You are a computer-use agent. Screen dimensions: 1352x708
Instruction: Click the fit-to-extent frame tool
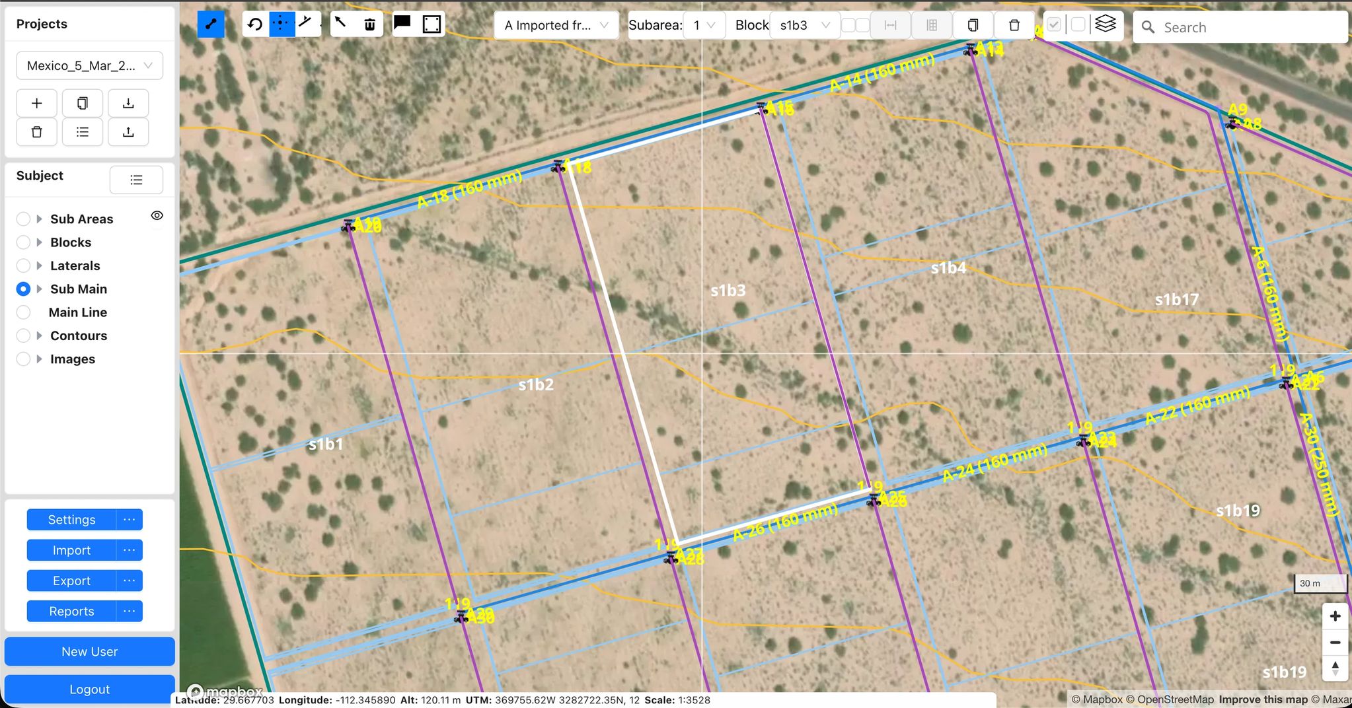point(432,24)
